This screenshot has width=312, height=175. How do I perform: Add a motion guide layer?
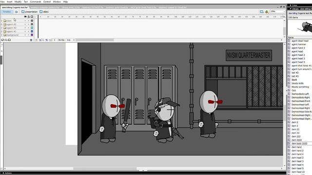[6, 40]
